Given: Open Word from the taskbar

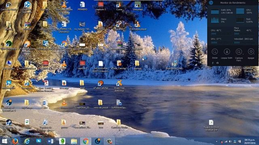Looking at the screenshot, I should pos(50,141).
